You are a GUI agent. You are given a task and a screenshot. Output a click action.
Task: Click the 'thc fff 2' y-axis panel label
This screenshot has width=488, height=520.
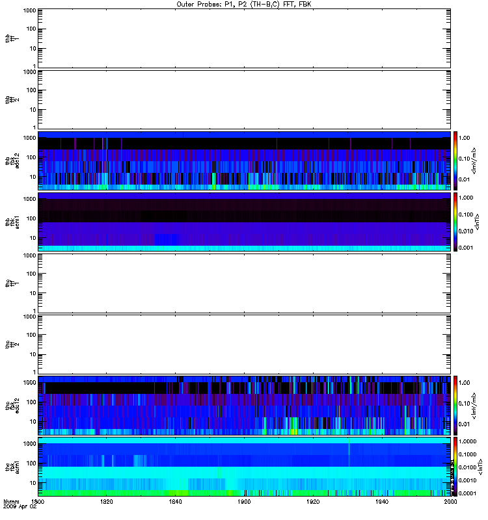12,344
